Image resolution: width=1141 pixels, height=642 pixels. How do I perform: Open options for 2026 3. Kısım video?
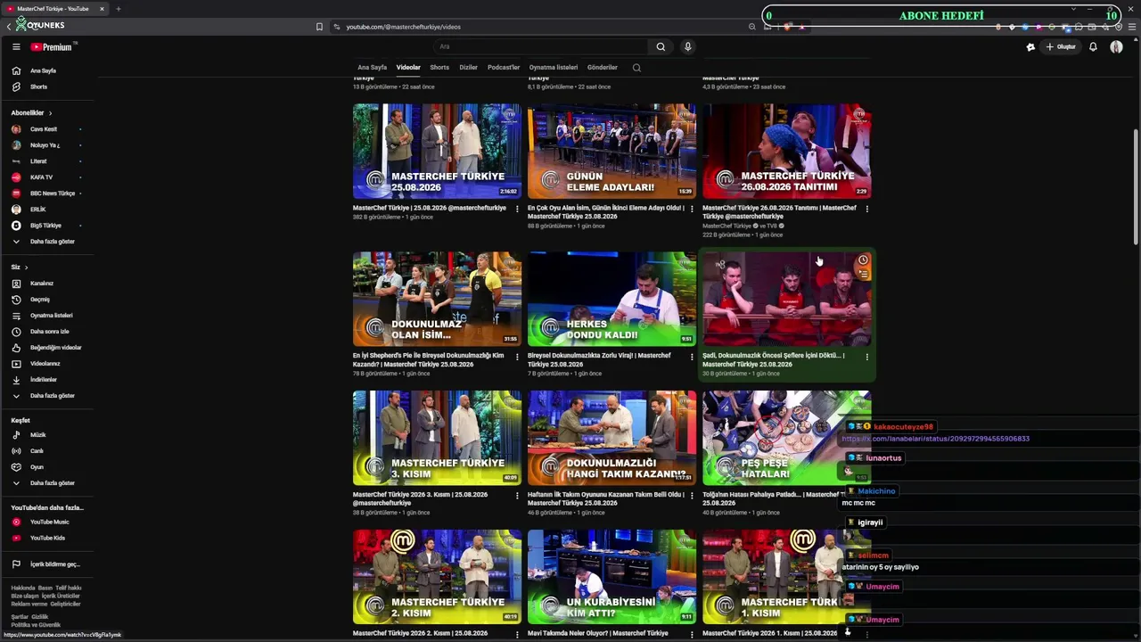pyautogui.click(x=517, y=496)
